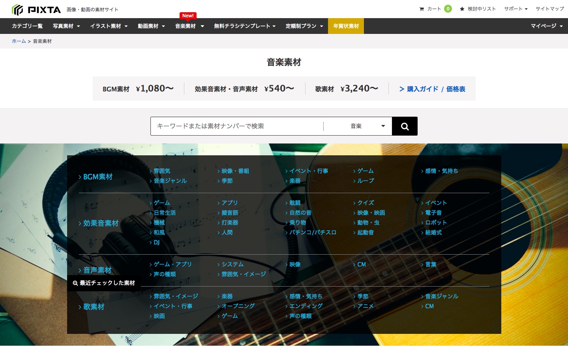Click the パチンコ/パチスロ subcategory link
Image resolution: width=568 pixels, height=352 pixels.
coord(313,232)
